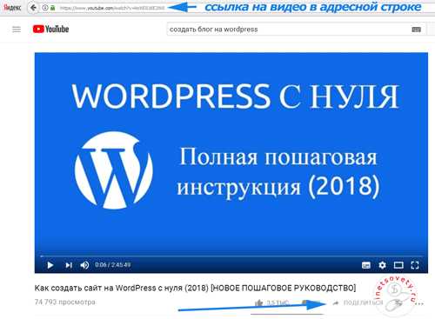Play the video with the play button

pyautogui.click(x=50, y=265)
